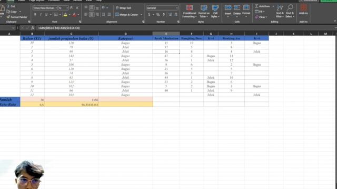Open the font size dropdown
This screenshot has height=189, width=337.
(67, 8)
